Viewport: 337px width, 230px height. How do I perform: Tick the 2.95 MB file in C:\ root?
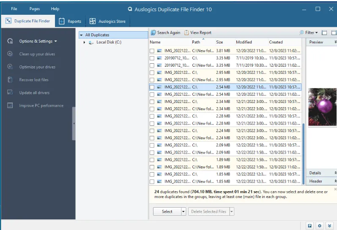pos(152,73)
